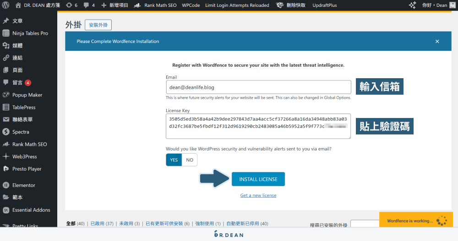Click the Elementor icon

(x=6, y=185)
